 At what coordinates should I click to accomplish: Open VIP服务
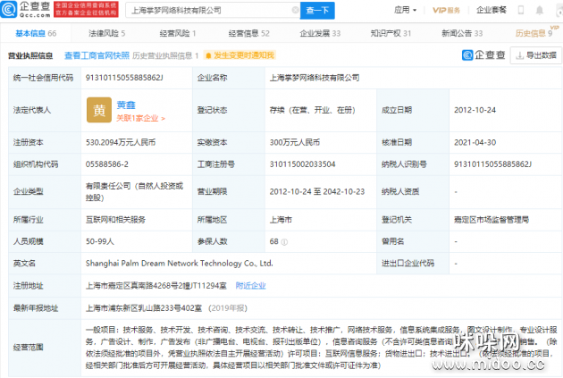pyautogui.click(x=446, y=10)
